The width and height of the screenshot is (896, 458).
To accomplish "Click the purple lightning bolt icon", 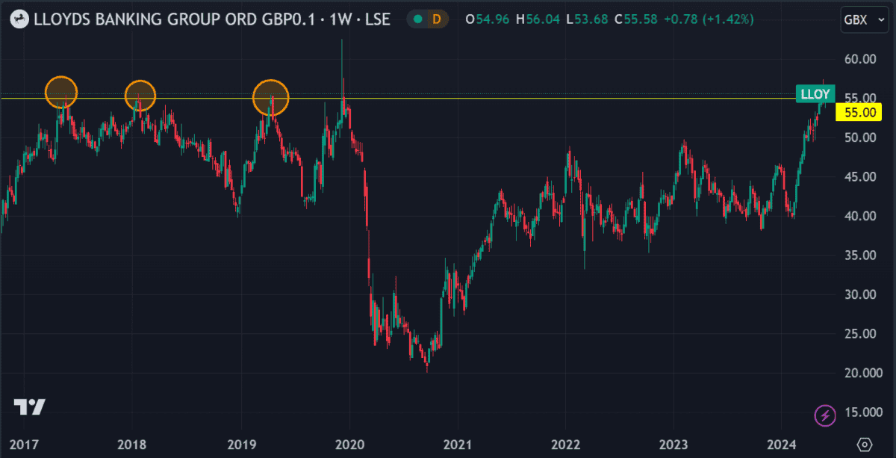I will click(x=825, y=415).
